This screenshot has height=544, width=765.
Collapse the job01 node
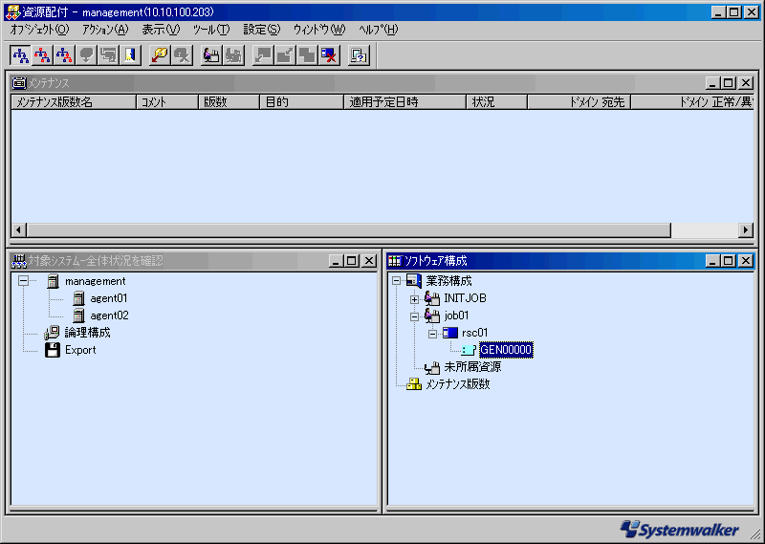414,316
